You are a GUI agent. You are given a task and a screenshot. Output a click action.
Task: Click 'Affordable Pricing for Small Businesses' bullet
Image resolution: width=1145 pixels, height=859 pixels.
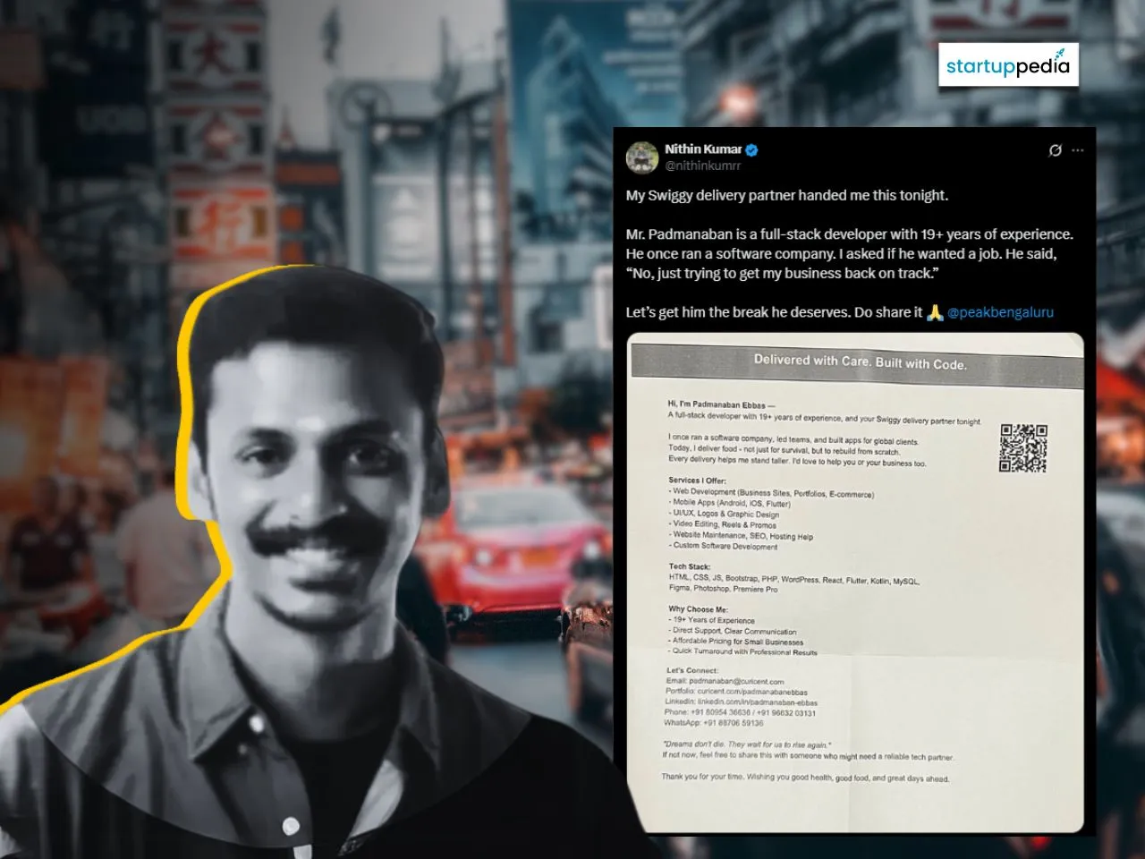click(736, 642)
